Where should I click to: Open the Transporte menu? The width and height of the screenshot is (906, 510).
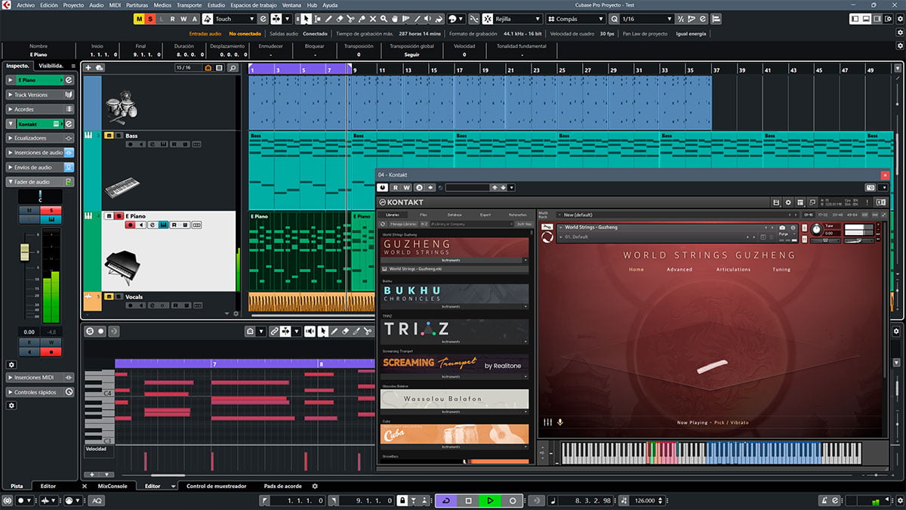pos(189,5)
